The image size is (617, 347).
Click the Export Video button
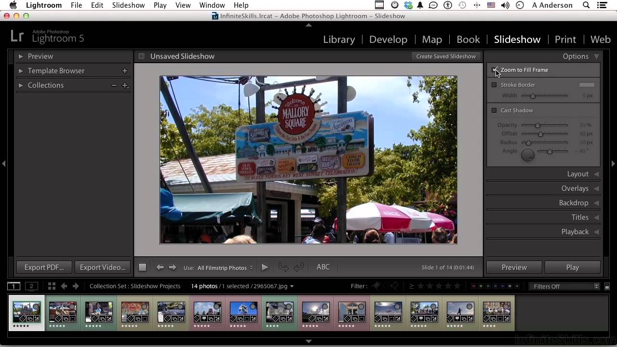[x=102, y=267]
